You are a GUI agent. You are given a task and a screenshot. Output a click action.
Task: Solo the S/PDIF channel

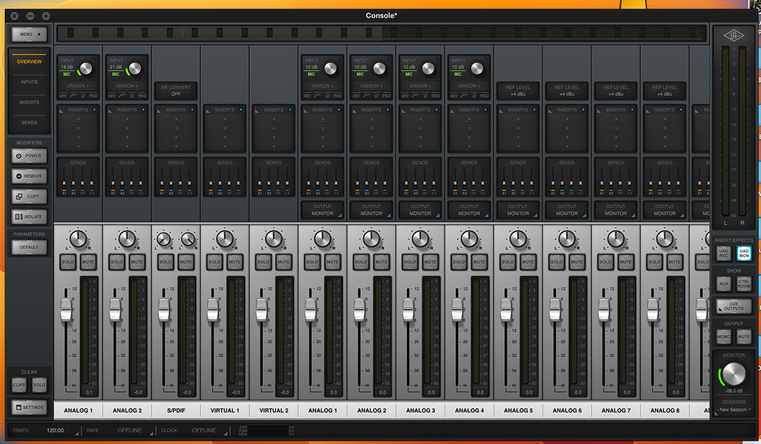tap(166, 262)
